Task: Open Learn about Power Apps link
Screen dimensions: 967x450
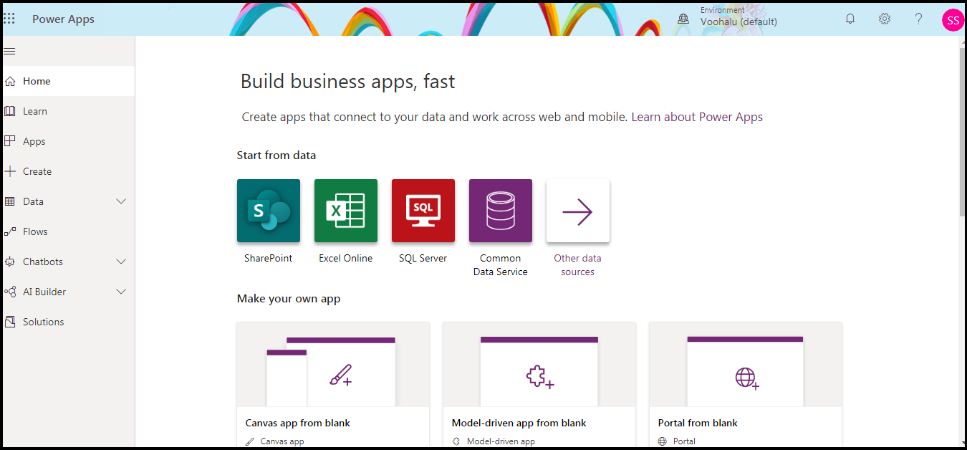Action: 697,117
